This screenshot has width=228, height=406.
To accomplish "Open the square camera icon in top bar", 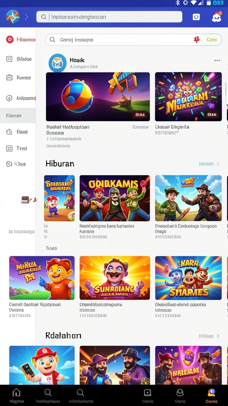I will [x=196, y=17].
